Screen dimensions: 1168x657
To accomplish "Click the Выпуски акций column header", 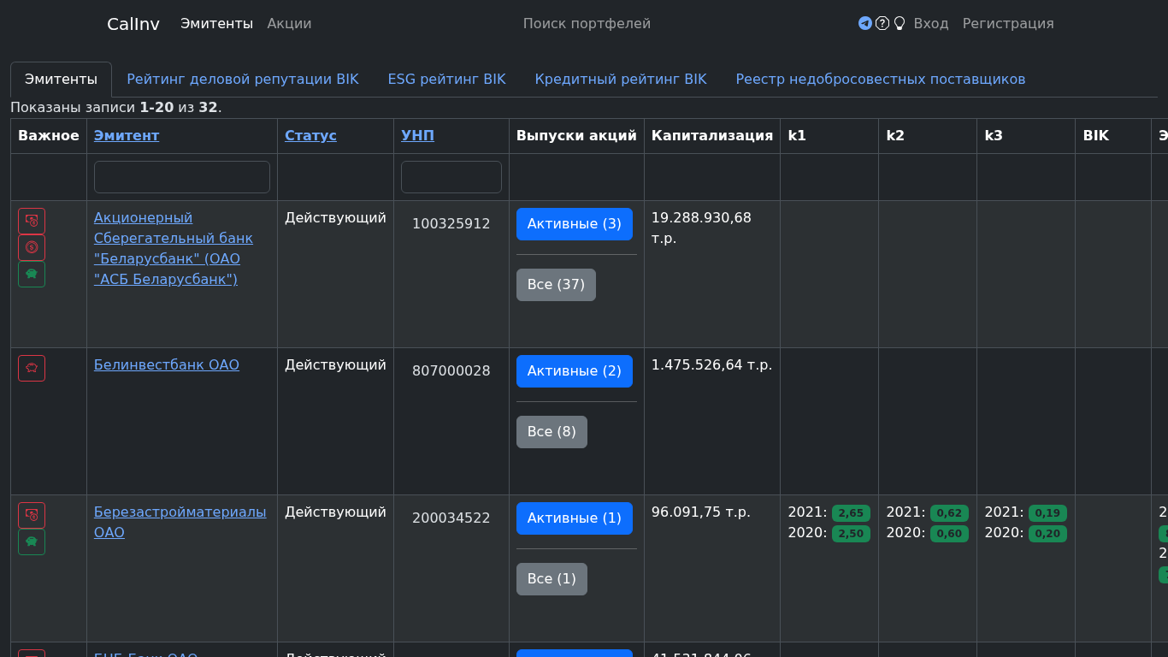I will pos(576,135).
